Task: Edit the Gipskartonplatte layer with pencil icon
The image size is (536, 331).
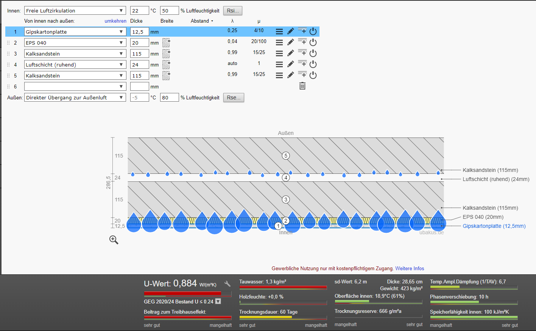Action: pyautogui.click(x=290, y=32)
